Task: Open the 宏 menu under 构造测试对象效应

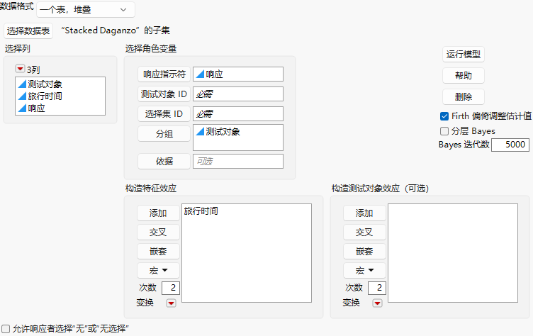Action: point(364,271)
